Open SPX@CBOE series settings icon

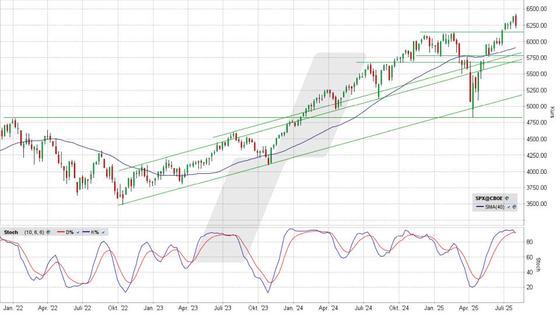[507, 198]
